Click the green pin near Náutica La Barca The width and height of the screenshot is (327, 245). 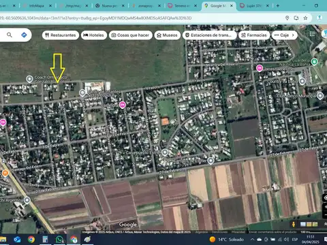[x=314, y=61]
